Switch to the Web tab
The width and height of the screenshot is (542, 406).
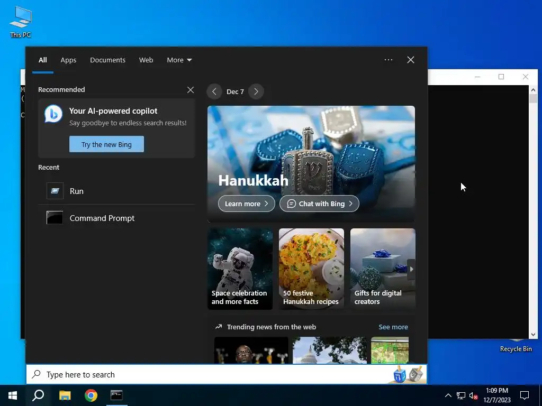[146, 60]
